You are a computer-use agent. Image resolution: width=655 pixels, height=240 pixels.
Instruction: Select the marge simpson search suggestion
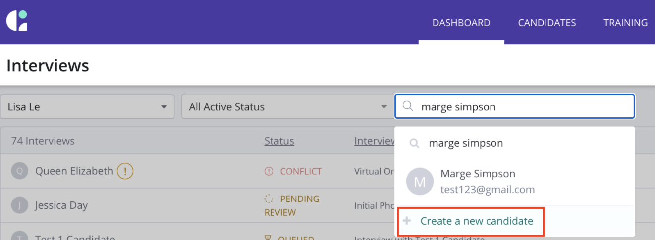(x=515, y=143)
